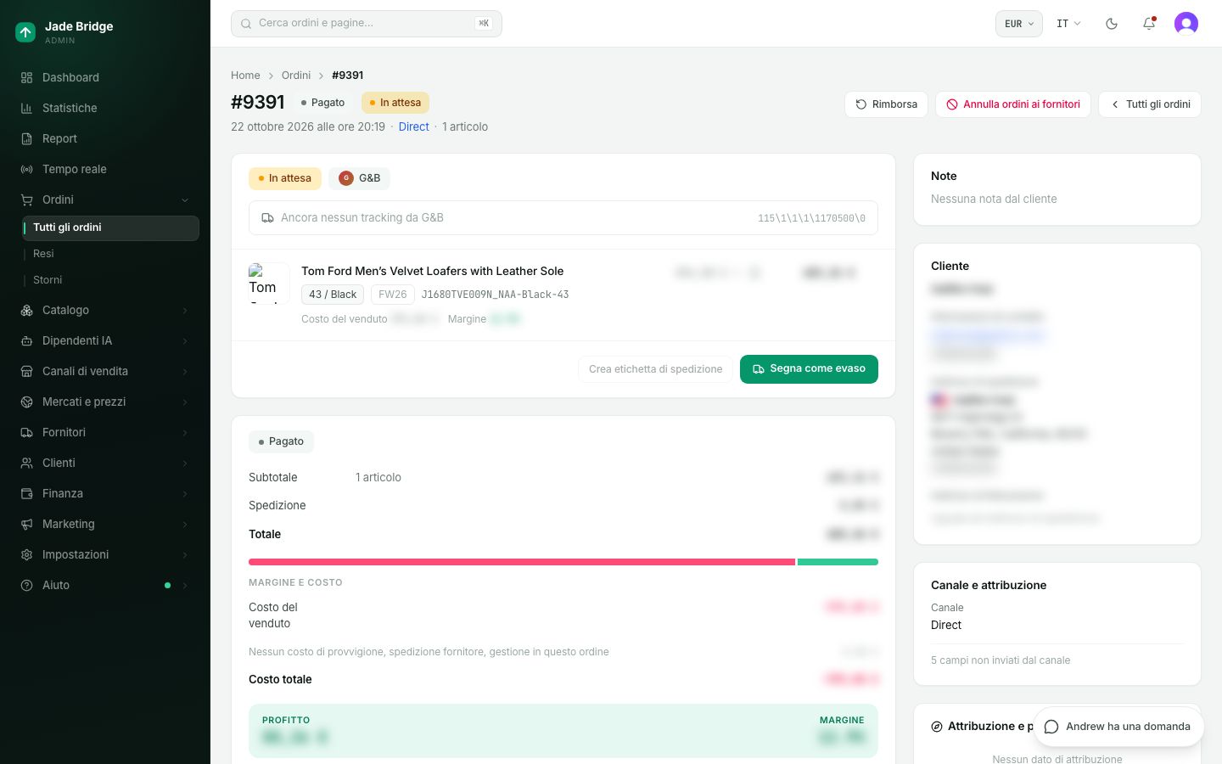Expand the Catalogo sidebar section
The image size is (1222, 764).
coord(105,310)
